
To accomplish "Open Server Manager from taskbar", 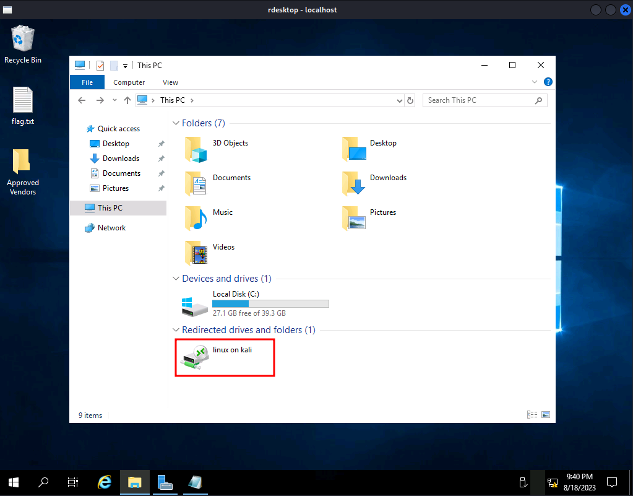I will click(x=165, y=482).
